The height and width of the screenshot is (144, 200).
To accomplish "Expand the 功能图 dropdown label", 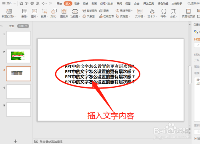I will tap(75, 16).
